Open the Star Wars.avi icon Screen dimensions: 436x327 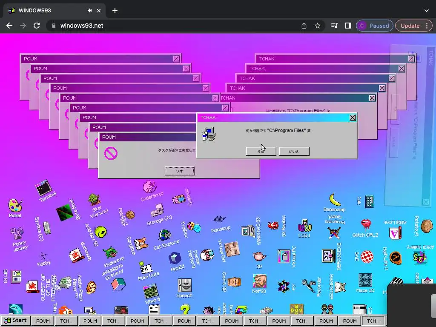(94, 200)
